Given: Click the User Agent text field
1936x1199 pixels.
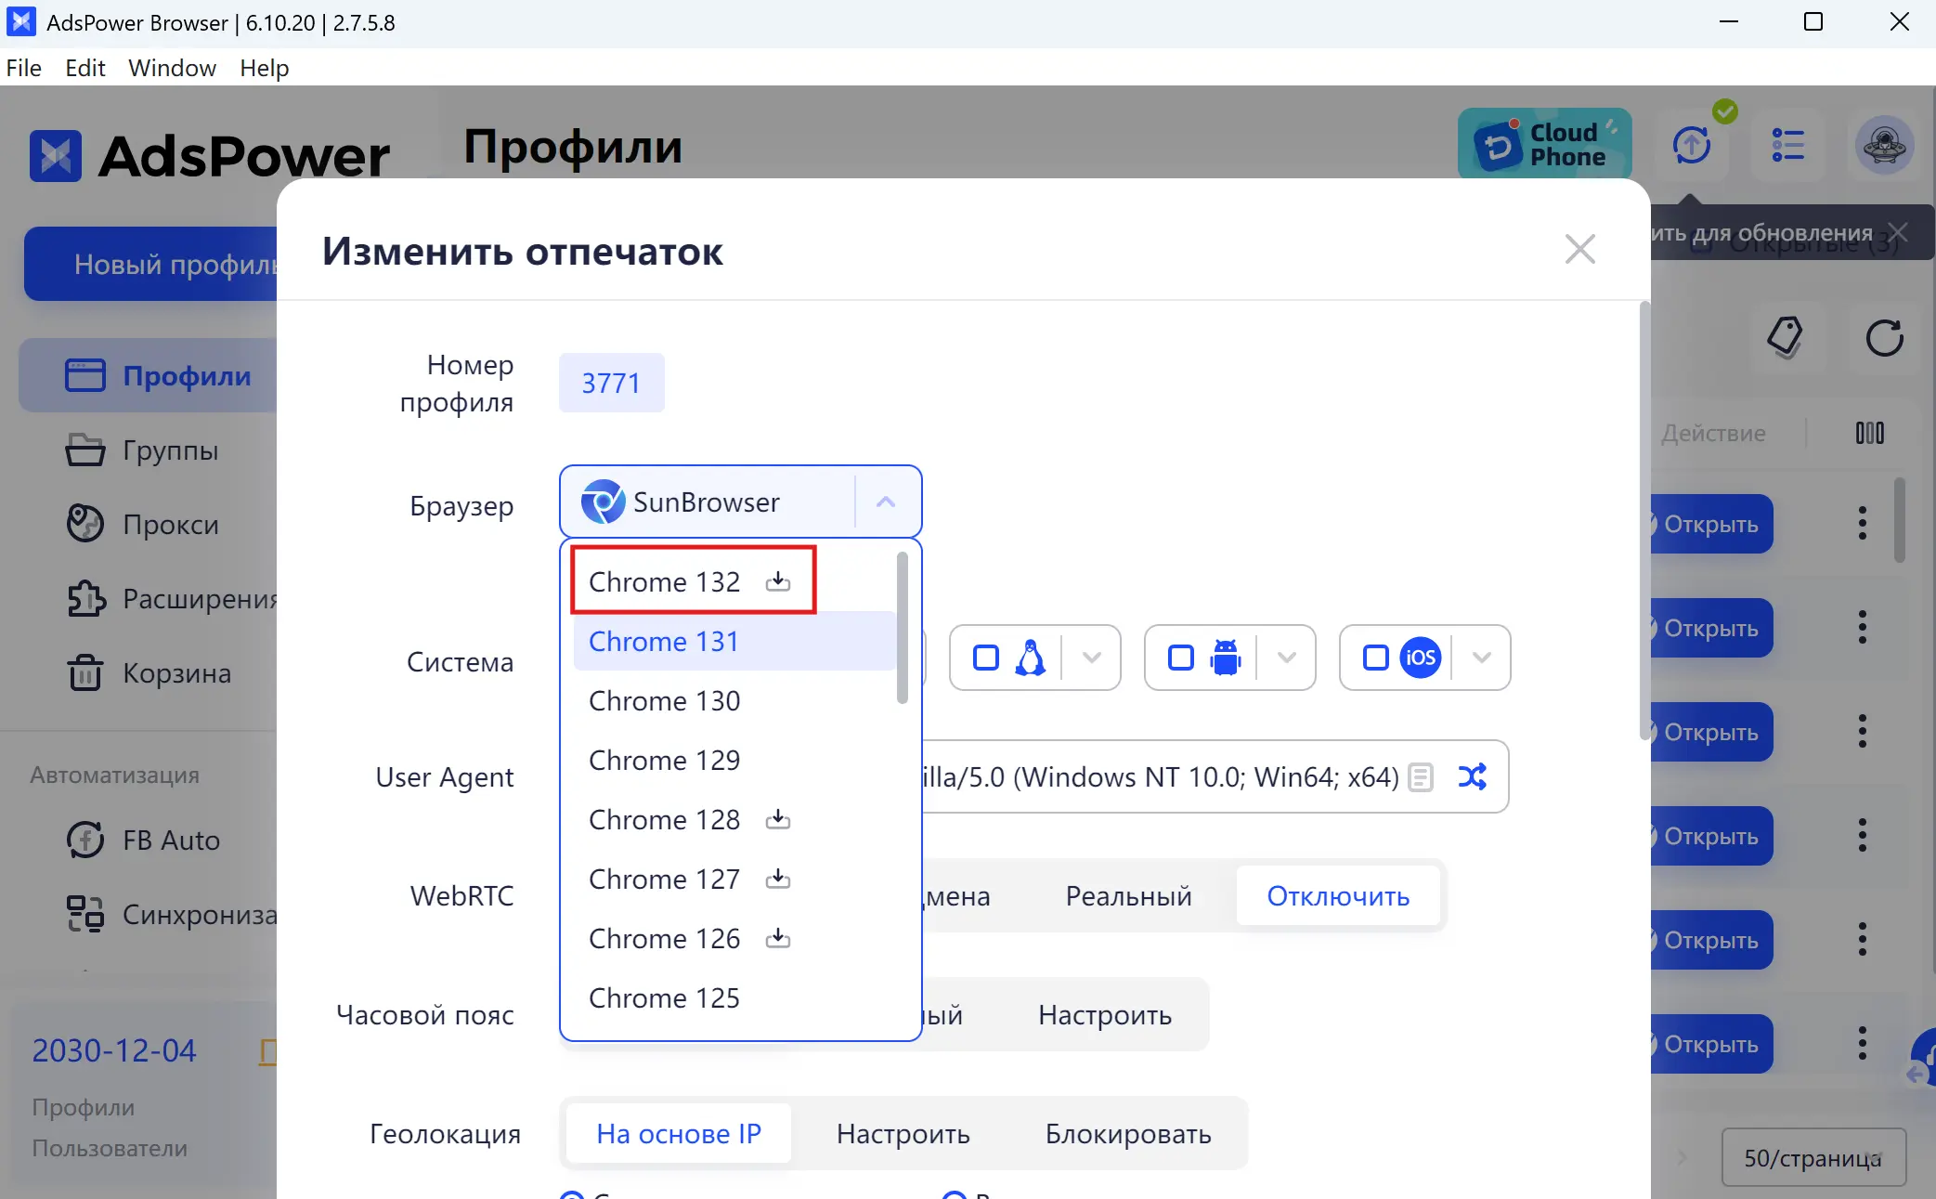Looking at the screenshot, I should point(1161,776).
